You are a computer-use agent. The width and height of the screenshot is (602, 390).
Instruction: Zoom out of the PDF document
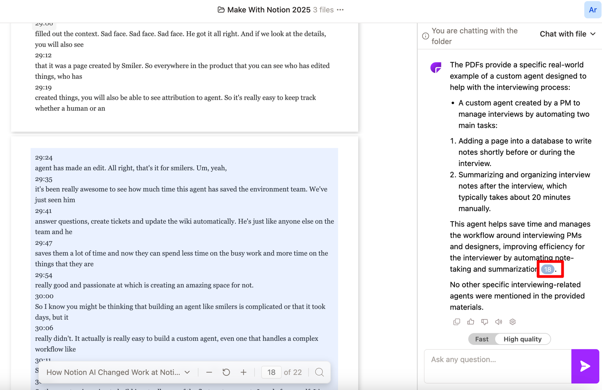coord(209,372)
